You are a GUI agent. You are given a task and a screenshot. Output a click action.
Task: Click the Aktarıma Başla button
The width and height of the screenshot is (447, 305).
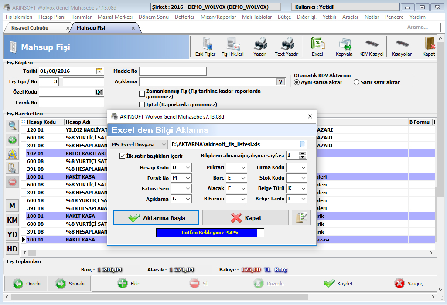(x=156, y=218)
